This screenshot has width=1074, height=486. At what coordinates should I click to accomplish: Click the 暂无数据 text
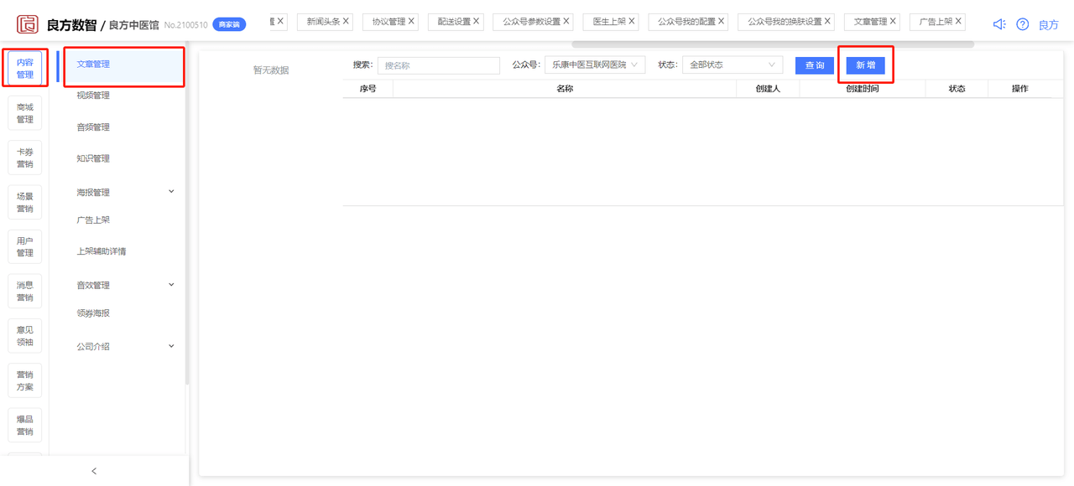click(271, 70)
